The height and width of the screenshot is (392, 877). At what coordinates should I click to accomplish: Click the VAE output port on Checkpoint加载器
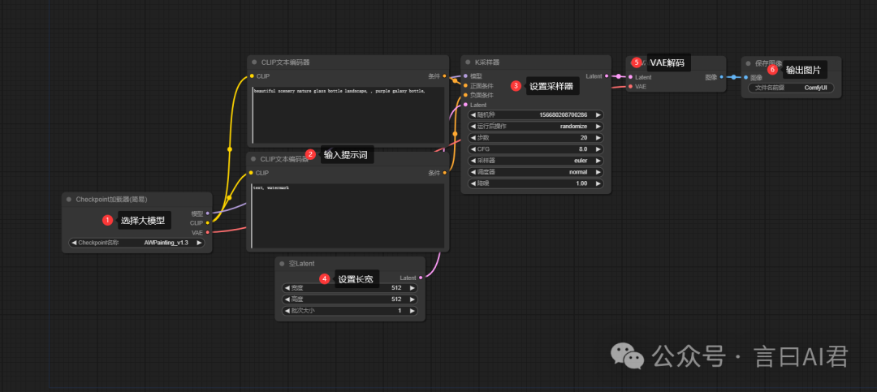tap(208, 232)
